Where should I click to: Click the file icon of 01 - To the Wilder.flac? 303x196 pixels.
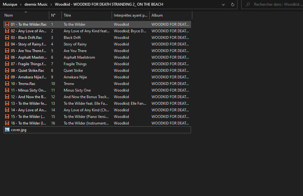(7, 24)
